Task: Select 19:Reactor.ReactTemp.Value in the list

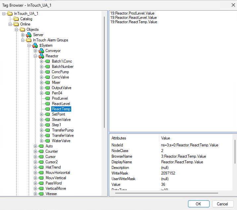Action: point(134,22)
